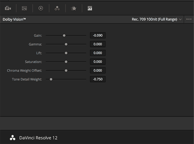Click the Saturation: label
Image resolution: width=194 pixels, height=144 pixels.
pyautogui.click(x=33, y=62)
